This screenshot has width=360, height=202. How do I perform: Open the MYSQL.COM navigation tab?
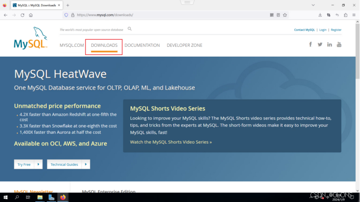[x=72, y=45]
